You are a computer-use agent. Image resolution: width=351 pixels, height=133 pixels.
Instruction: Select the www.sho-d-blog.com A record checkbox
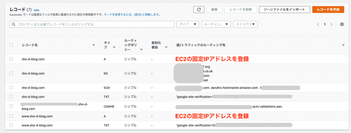pos(11,116)
